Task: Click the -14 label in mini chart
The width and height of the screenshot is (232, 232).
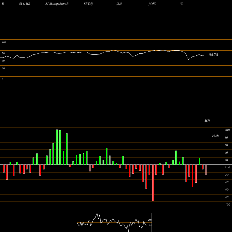Action: coord(149,226)
